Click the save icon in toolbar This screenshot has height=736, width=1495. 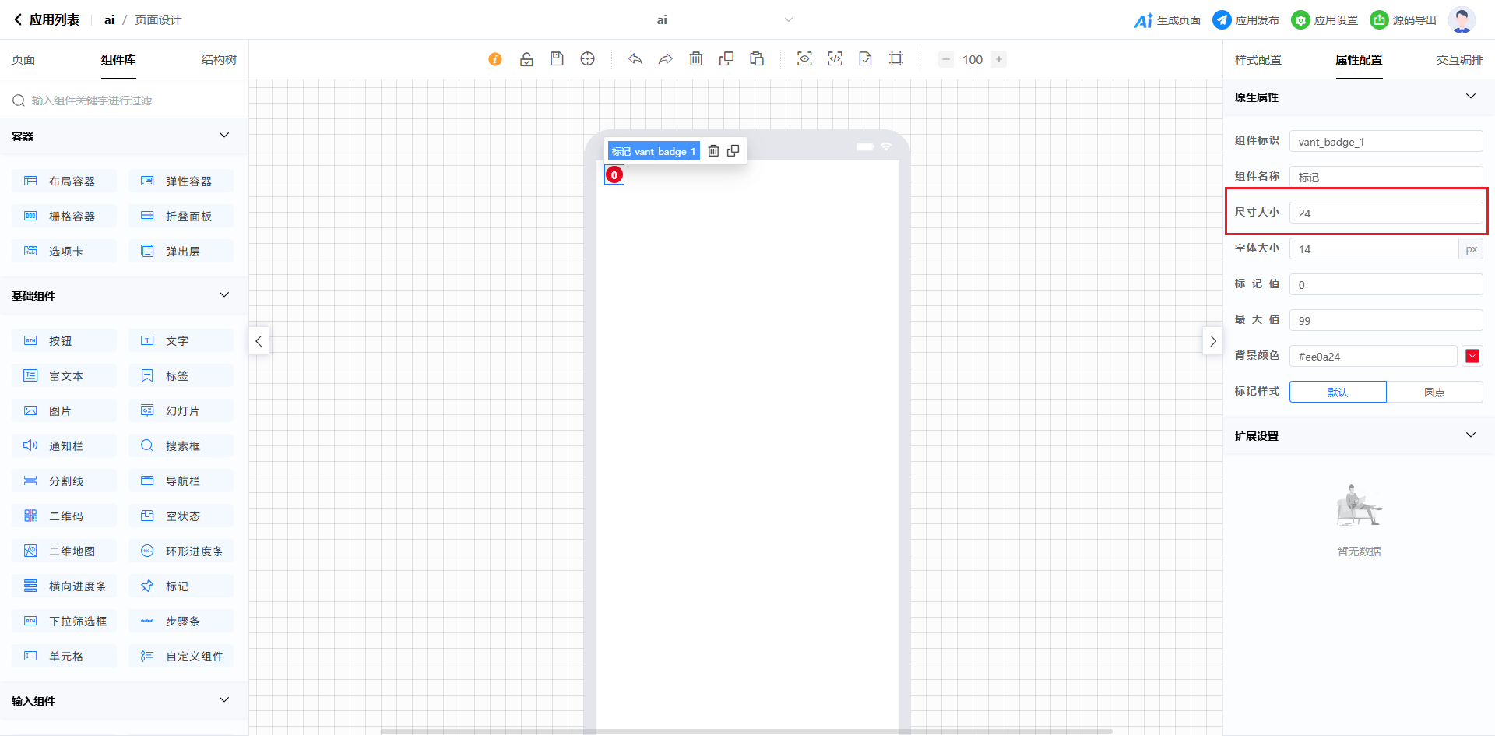557,59
